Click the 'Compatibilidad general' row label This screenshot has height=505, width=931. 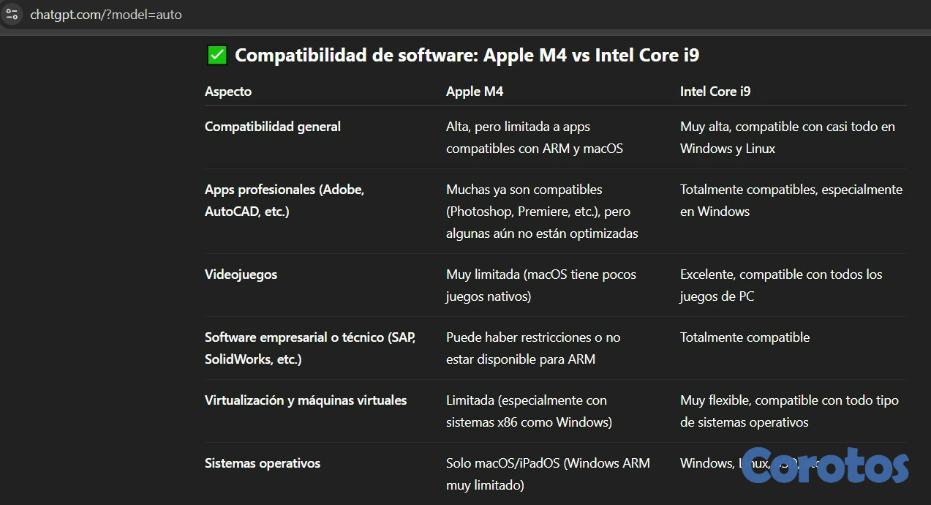273,127
